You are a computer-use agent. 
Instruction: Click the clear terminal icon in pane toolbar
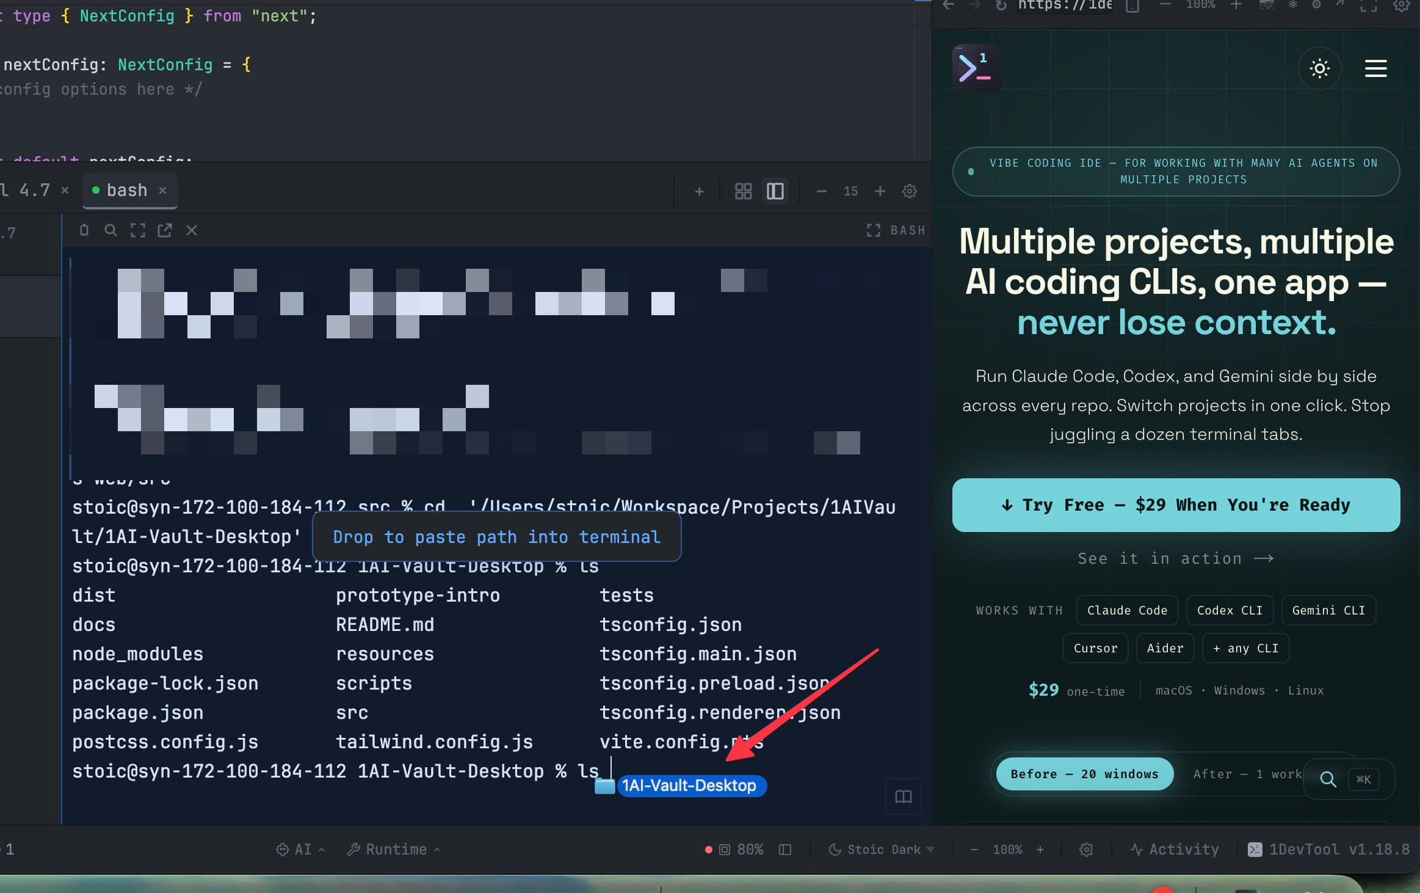pyautogui.click(x=84, y=230)
